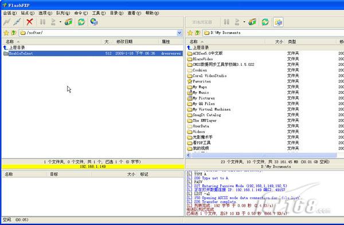The image size is (344, 225).
Task: Click the Transfer queue icon in right toolbar
Action: tap(237, 22)
